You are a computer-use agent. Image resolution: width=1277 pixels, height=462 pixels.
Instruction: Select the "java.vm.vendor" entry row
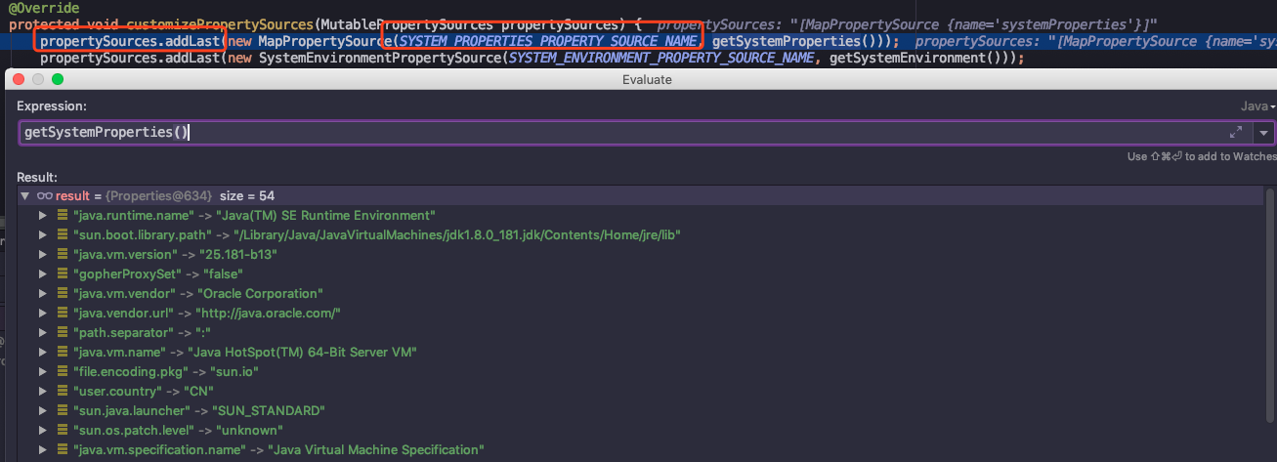tap(645, 293)
